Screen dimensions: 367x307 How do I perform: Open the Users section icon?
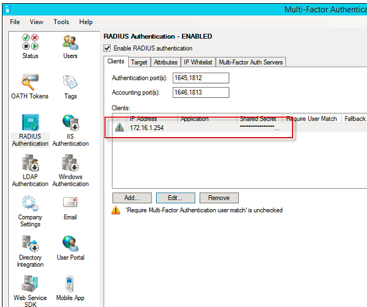(x=70, y=42)
